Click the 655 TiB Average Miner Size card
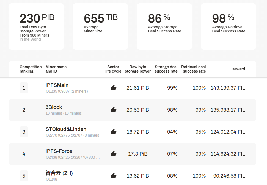The image size is (267, 185). pos(100,27)
